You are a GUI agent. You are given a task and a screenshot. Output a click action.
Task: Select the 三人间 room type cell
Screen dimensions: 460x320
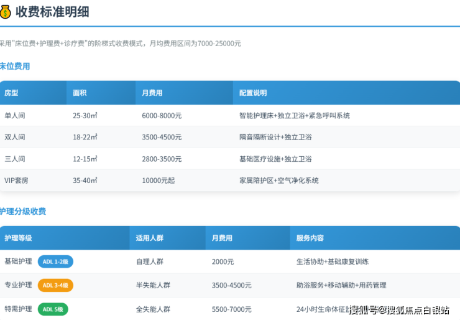[15, 159]
